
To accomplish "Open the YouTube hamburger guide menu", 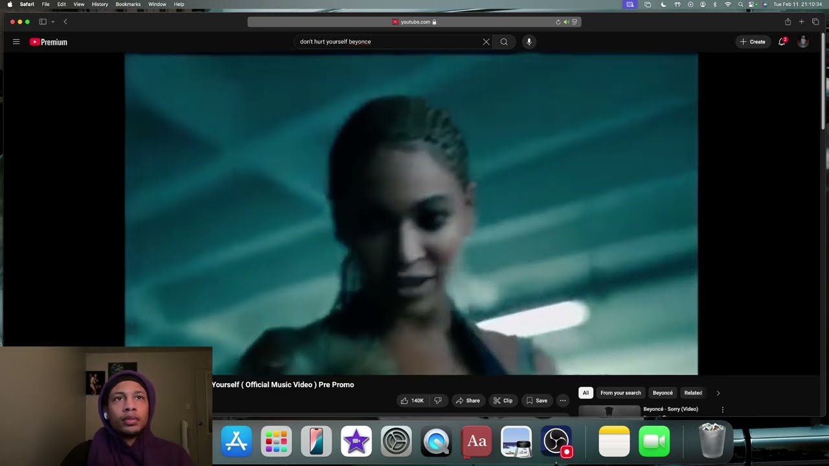I will 16,42.
